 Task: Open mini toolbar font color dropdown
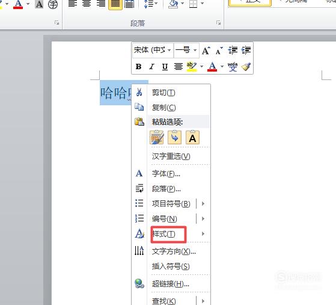(x=222, y=67)
